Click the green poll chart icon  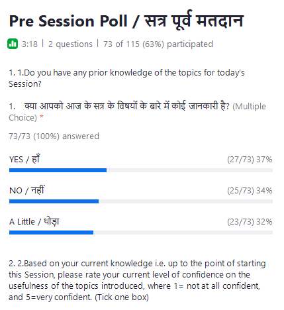(13, 44)
